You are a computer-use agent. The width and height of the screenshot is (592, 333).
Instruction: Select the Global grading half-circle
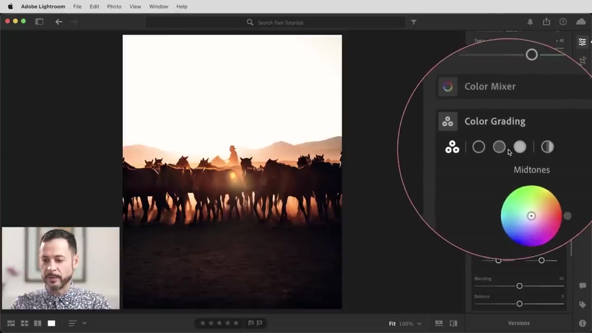(547, 147)
